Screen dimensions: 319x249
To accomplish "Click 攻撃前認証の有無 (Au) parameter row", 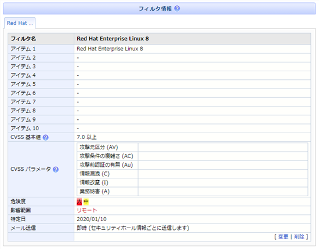I will coord(192,165).
